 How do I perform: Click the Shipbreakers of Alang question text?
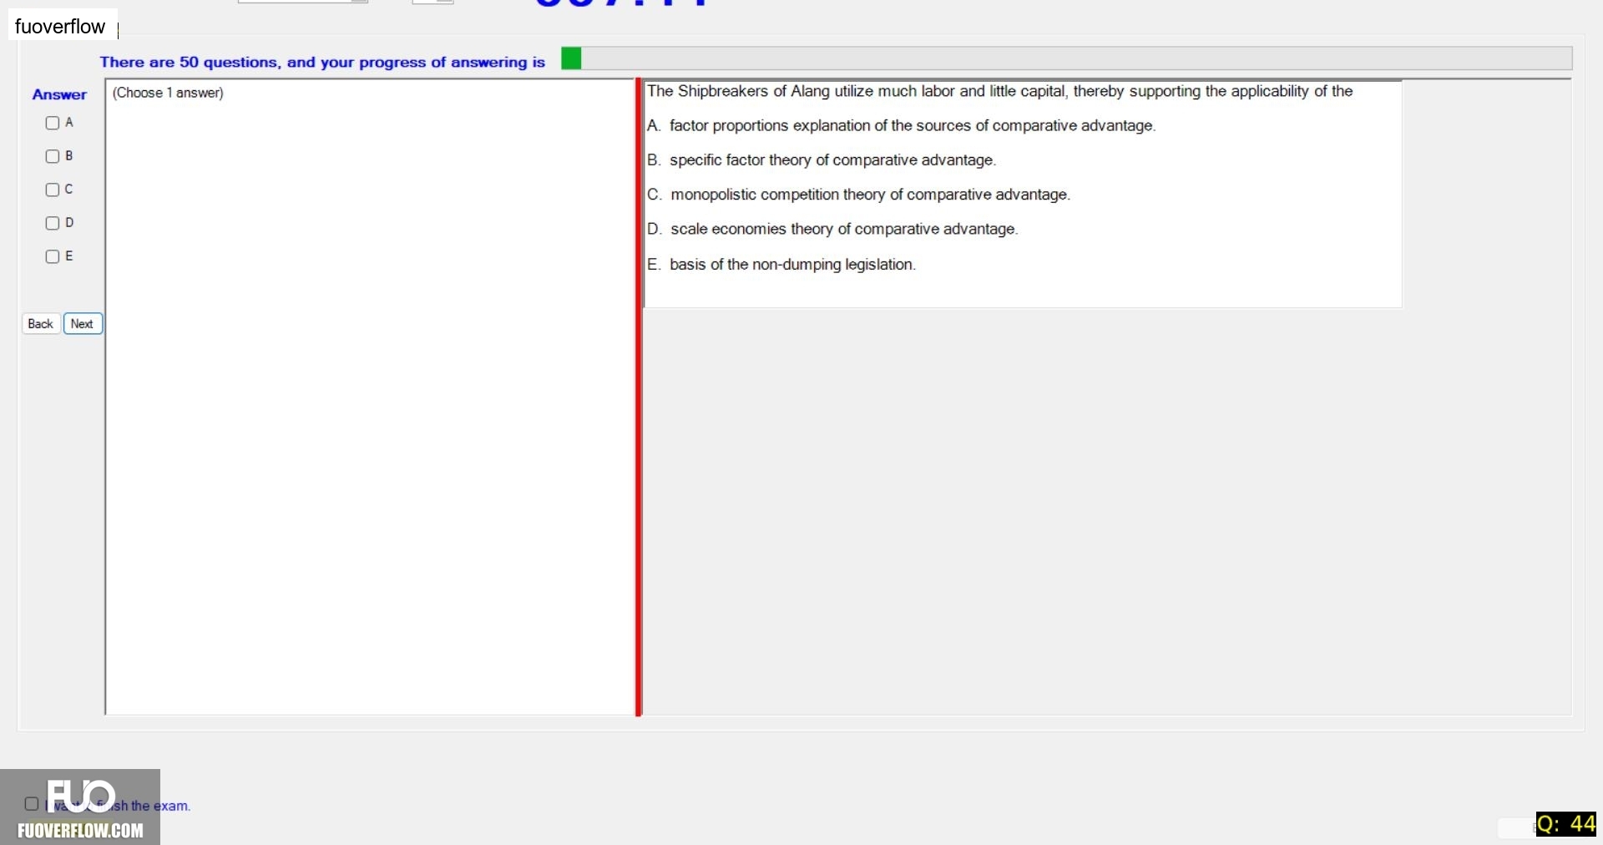click(x=999, y=91)
